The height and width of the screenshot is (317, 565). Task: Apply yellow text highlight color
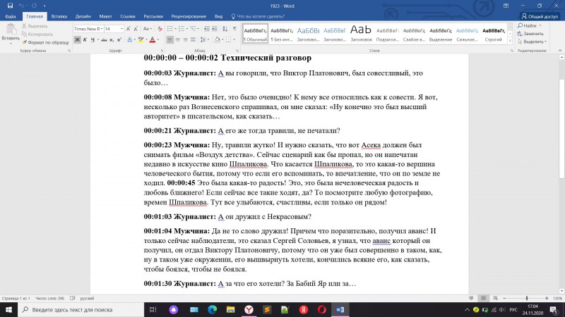pyautogui.click(x=141, y=39)
